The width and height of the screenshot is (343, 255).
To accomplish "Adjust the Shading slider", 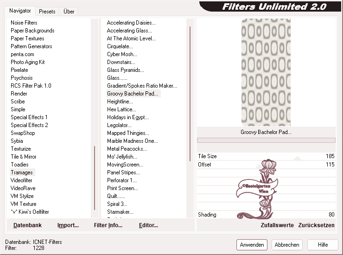I will point(266,215).
